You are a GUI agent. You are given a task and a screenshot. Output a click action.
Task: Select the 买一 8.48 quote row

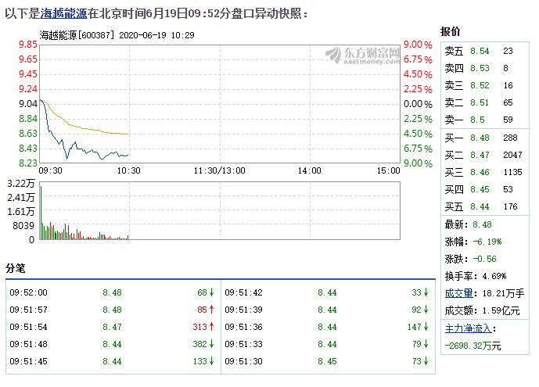point(485,138)
